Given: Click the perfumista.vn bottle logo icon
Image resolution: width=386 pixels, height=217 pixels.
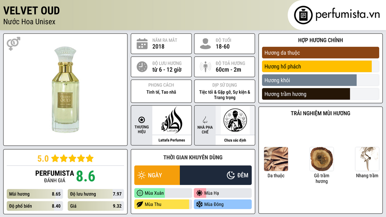Looking at the screenshot, I should coord(303,15).
